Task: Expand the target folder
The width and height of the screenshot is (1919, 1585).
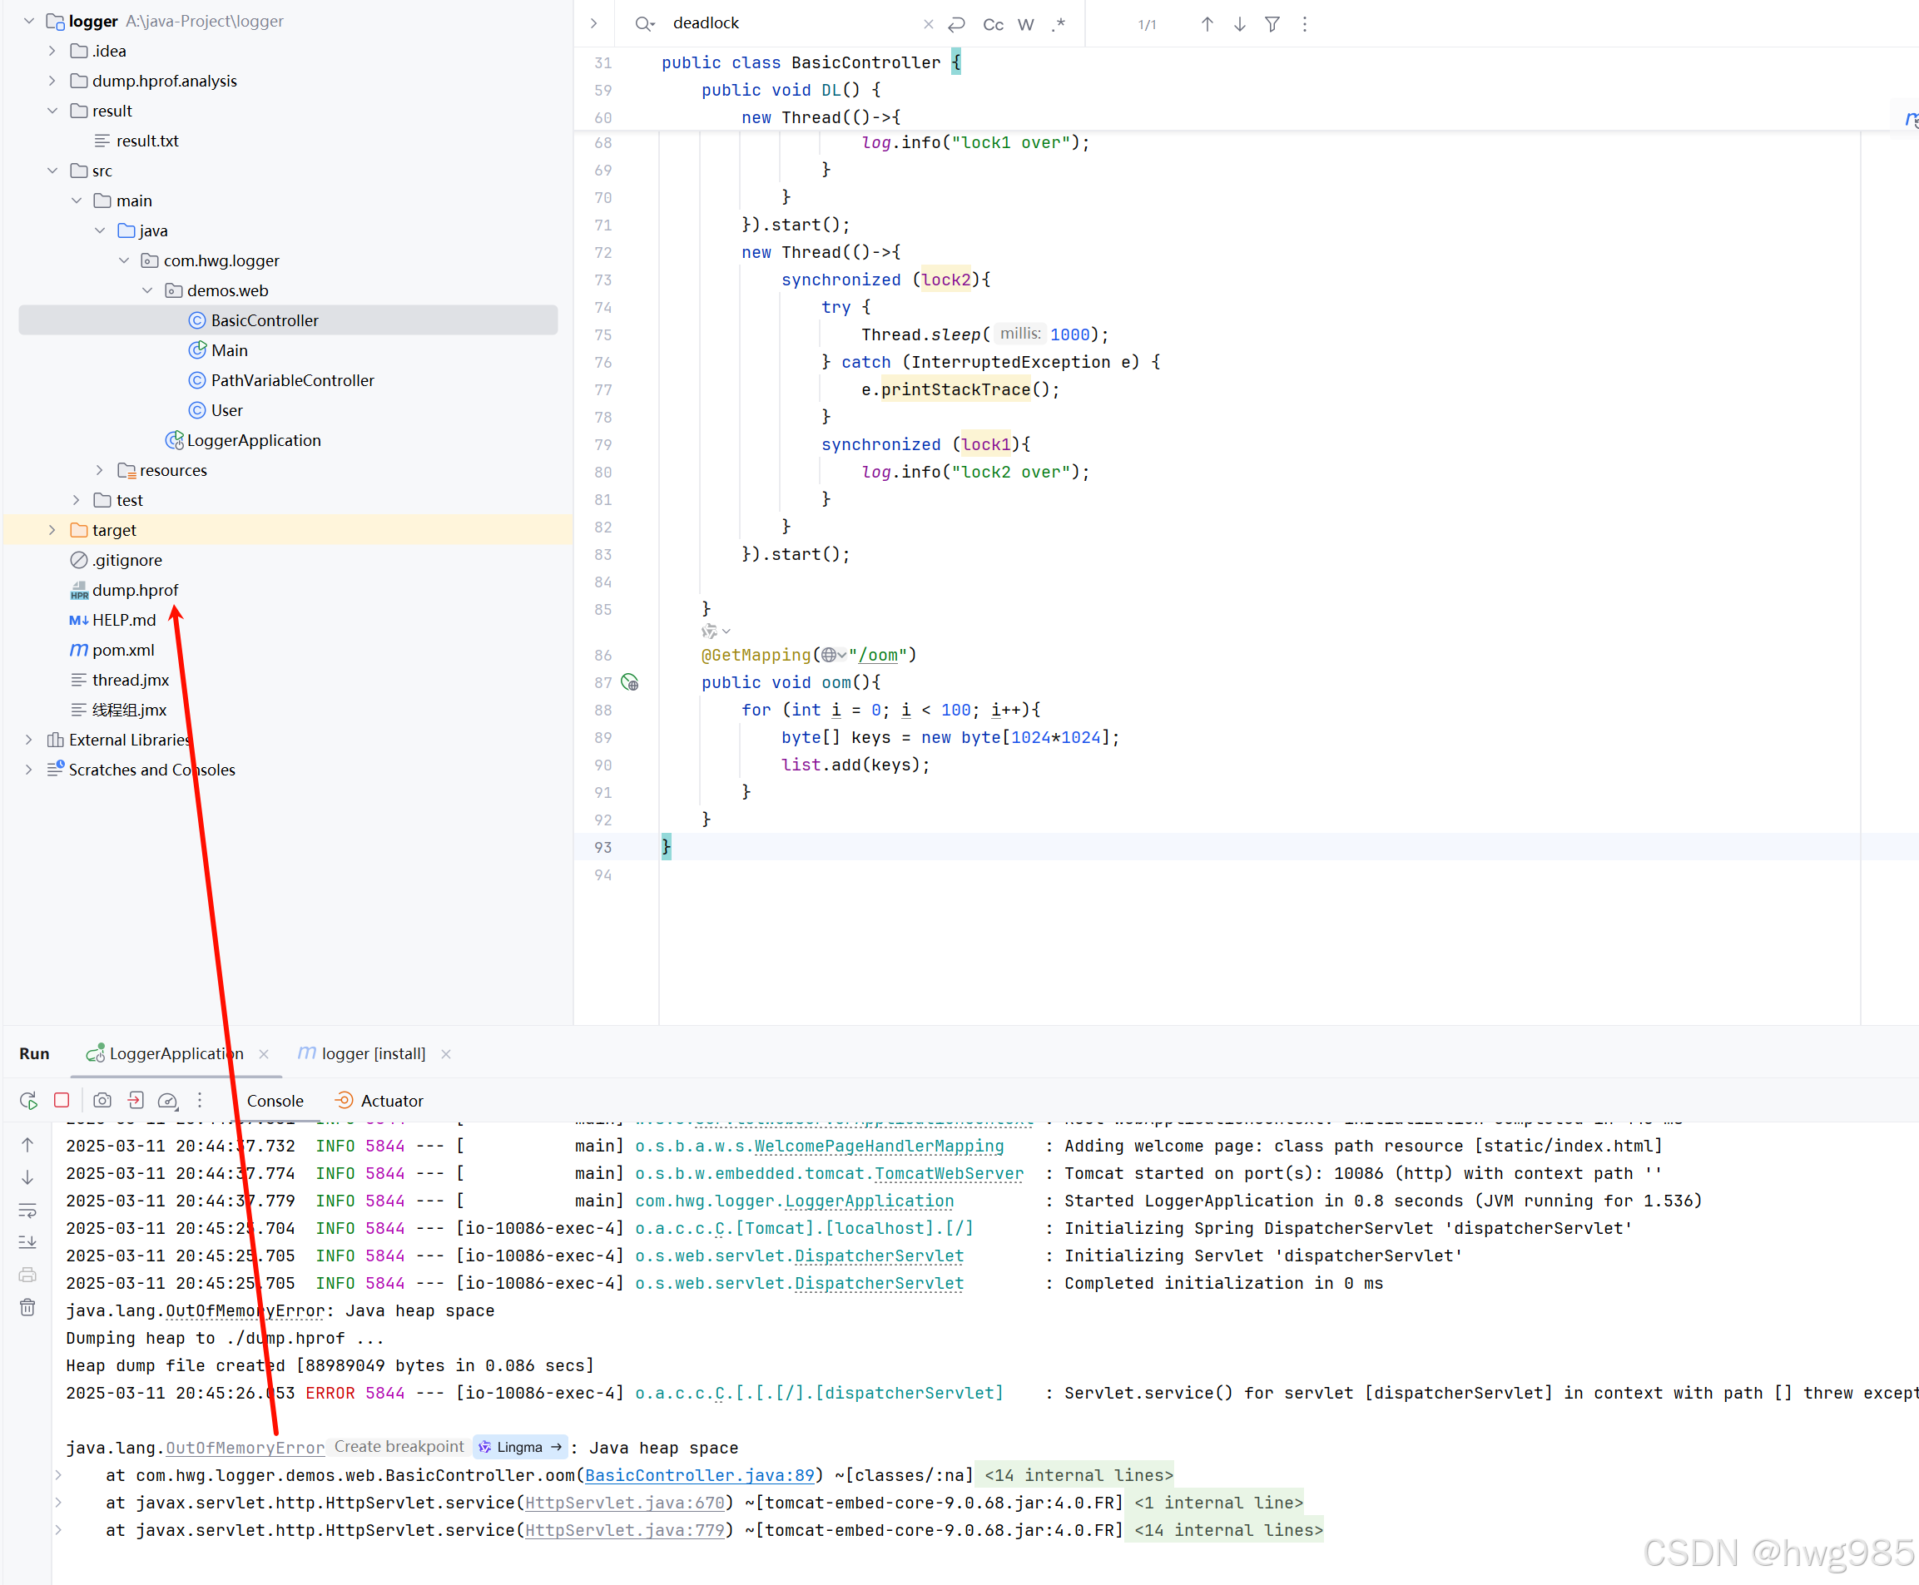Action: 52,531
